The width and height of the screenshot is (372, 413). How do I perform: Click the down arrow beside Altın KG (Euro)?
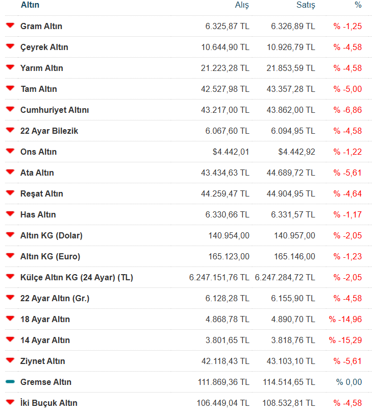point(10,256)
